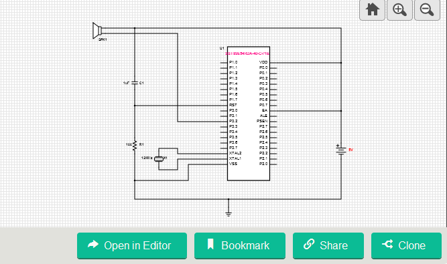Click the P0.7 pin label
Screen dimensions: 447x264
[x=263, y=105]
